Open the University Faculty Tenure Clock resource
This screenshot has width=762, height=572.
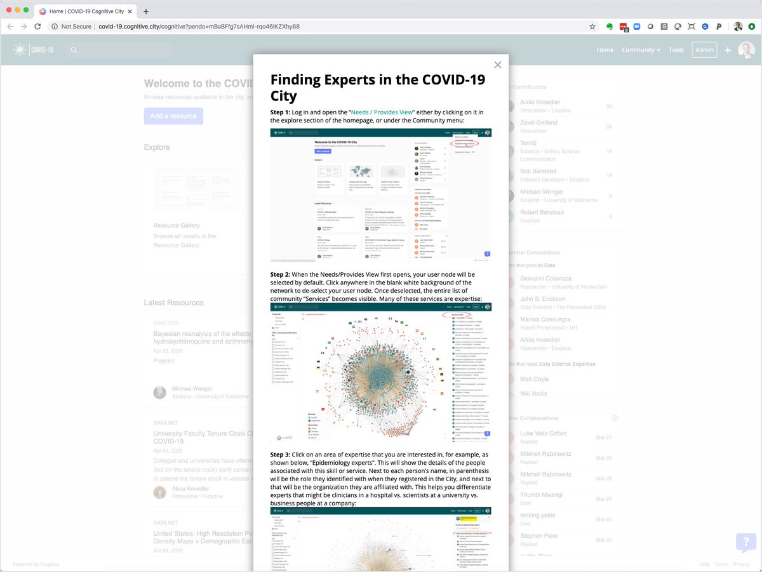(x=203, y=437)
